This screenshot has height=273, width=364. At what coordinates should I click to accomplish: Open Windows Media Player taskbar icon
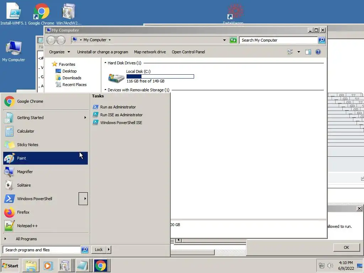pyautogui.click(x=48, y=266)
